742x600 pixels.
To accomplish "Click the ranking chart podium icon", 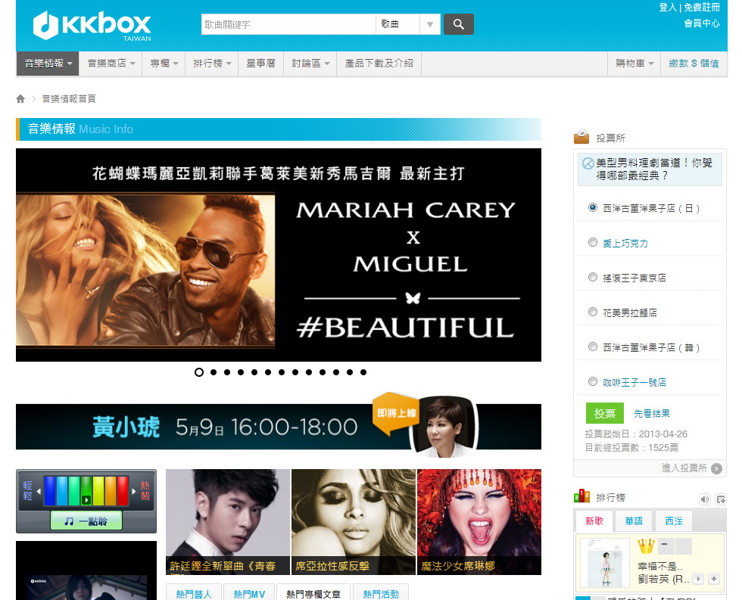I will [x=581, y=496].
